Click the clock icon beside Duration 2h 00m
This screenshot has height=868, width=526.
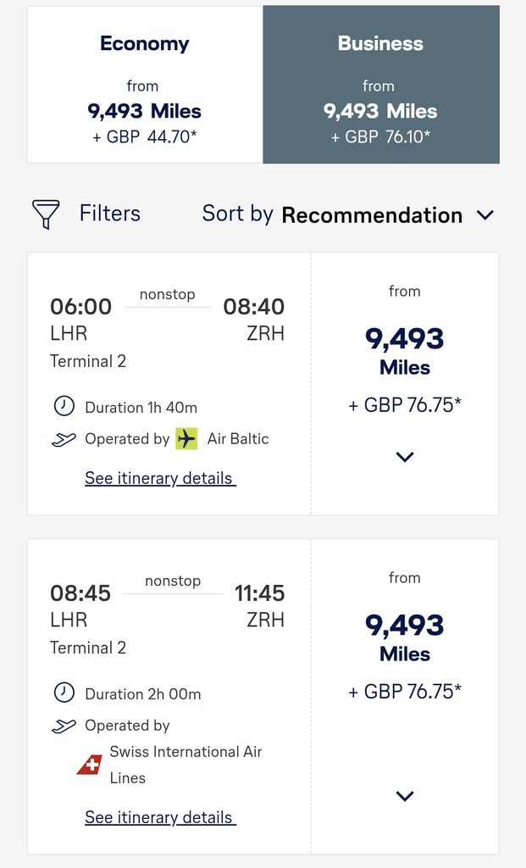tap(64, 693)
